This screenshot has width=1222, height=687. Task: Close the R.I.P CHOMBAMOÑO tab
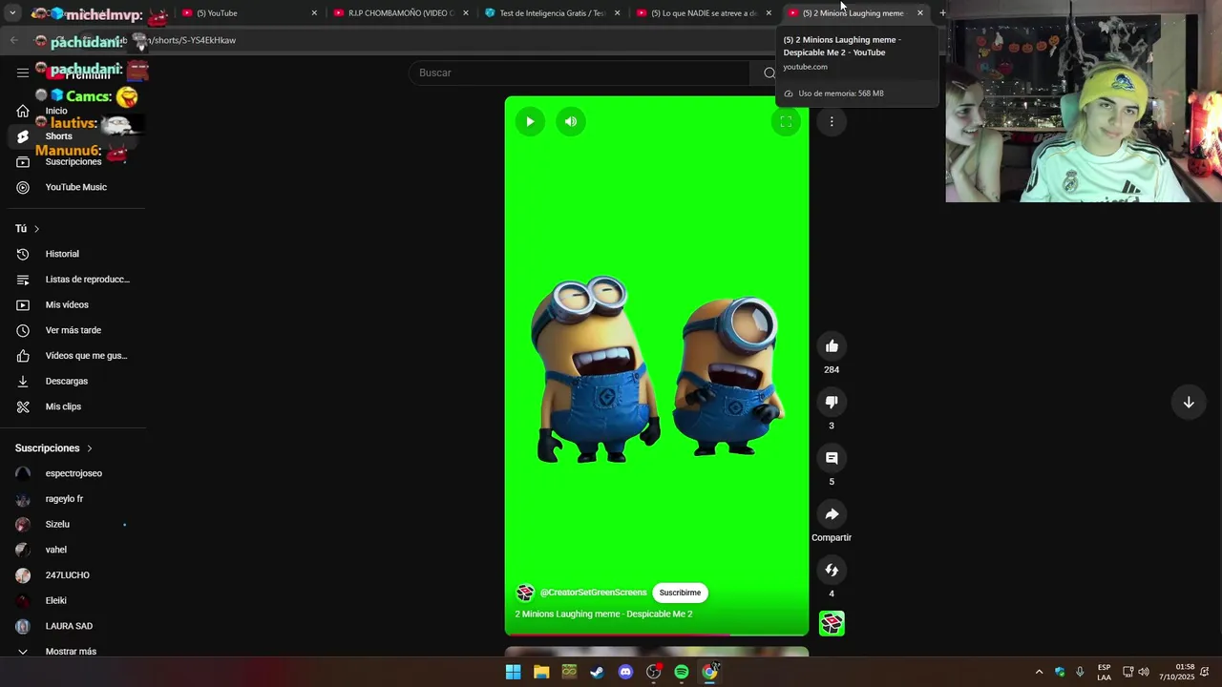click(466, 13)
